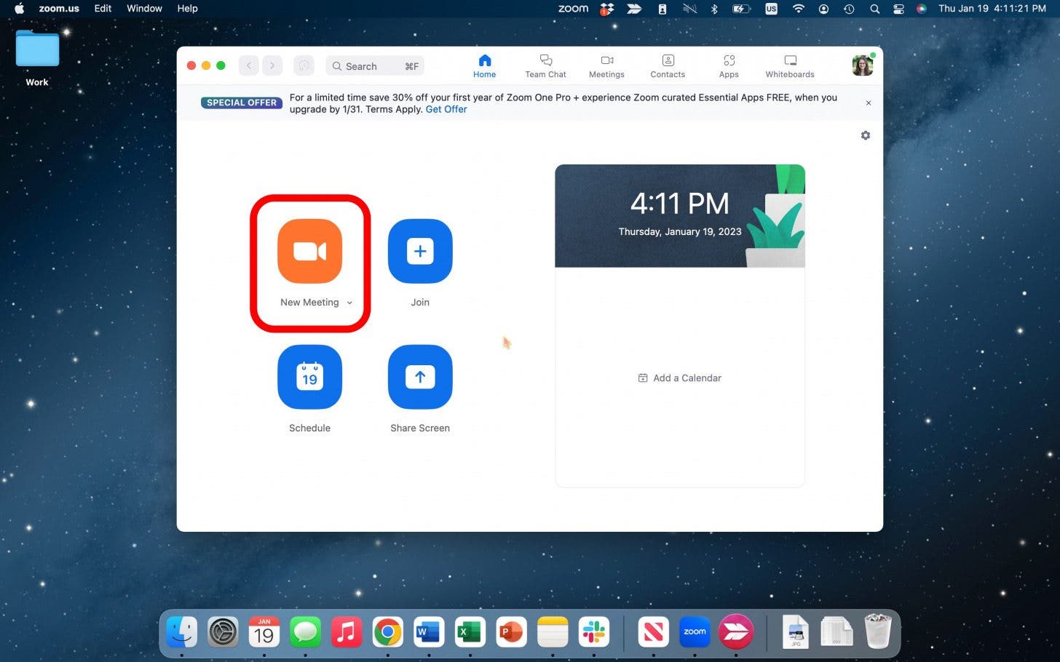Open the Contacts section
1060x662 pixels.
[667, 65]
